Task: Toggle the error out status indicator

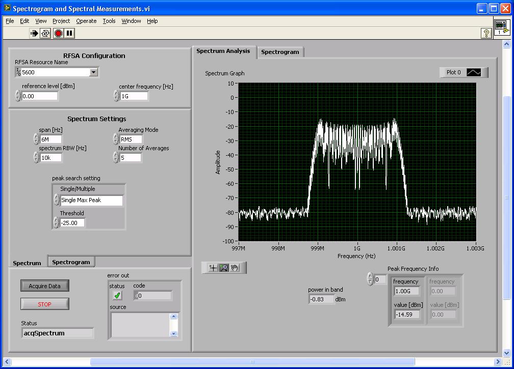Action: (117, 295)
